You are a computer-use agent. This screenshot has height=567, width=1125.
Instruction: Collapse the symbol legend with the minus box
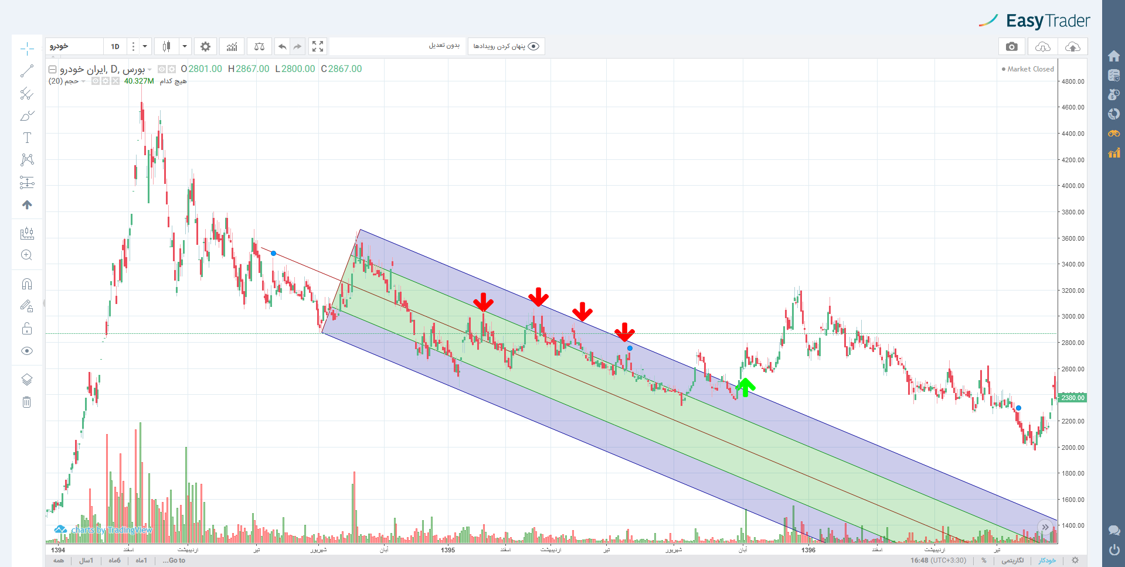(x=52, y=69)
